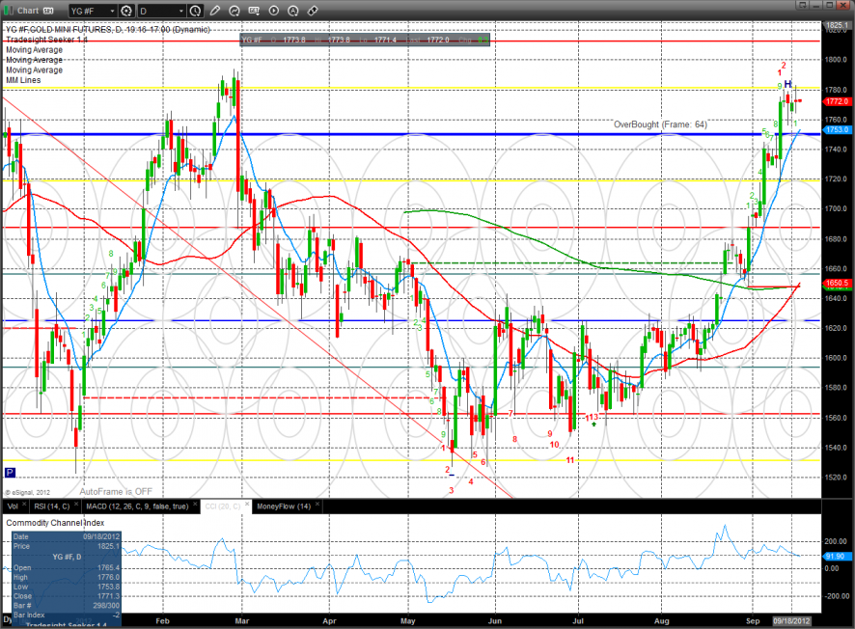The image size is (855, 629).
Task: Click the 1825.1 cursor price label
Action: 837,25
